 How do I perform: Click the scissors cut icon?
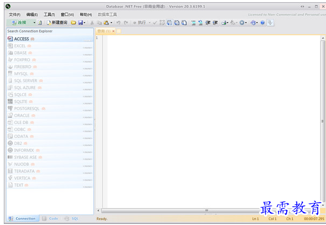pyautogui.click(x=92, y=23)
